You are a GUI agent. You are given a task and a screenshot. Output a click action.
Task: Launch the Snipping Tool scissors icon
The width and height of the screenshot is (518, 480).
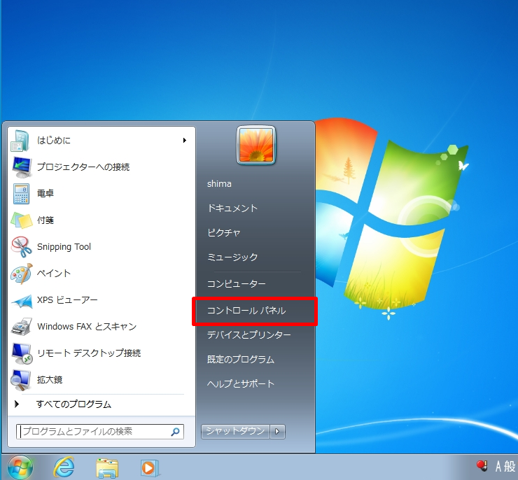coord(22,246)
